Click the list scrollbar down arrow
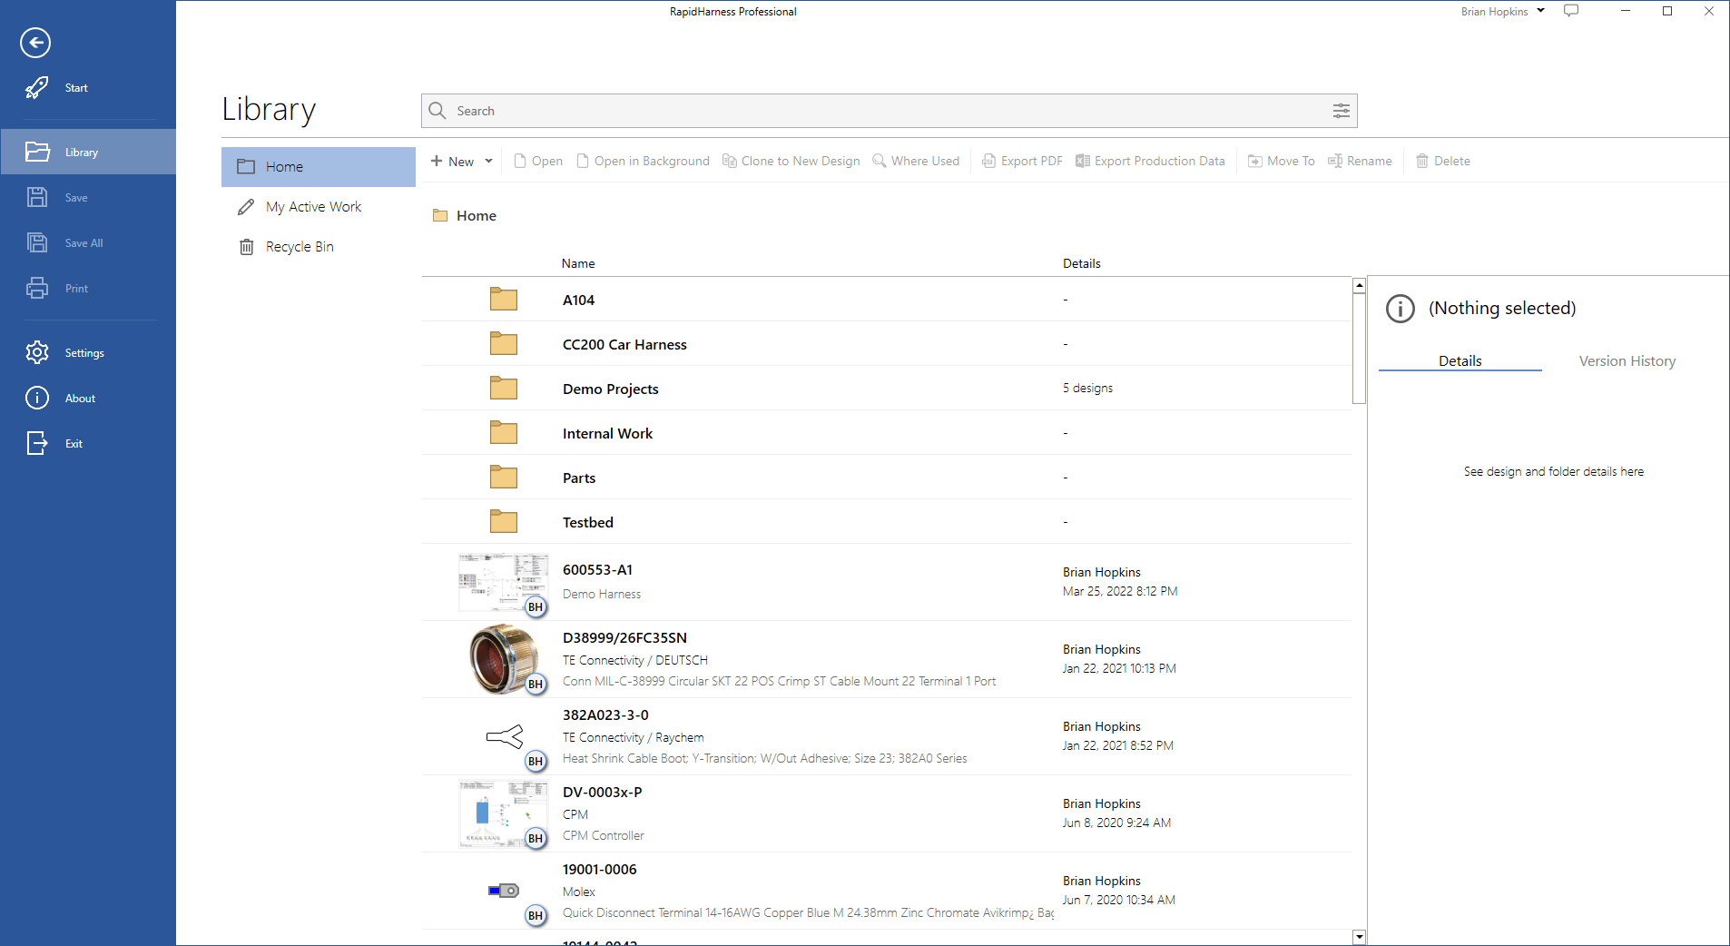Screen dimensions: 1730x946 (1359, 936)
